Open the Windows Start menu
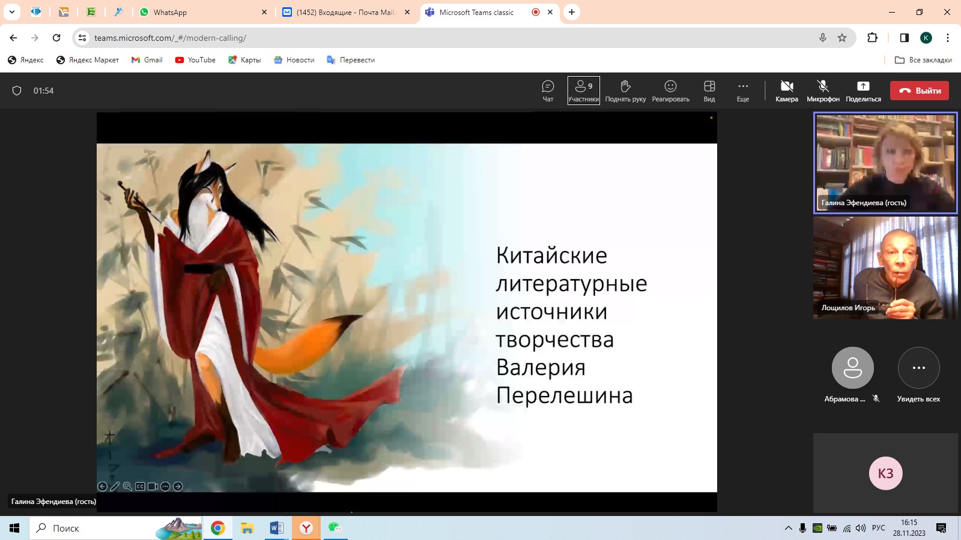Viewport: 961px width, 540px height. [14, 528]
